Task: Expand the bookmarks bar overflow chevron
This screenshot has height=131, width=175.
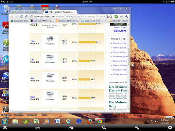Action: (105, 20)
